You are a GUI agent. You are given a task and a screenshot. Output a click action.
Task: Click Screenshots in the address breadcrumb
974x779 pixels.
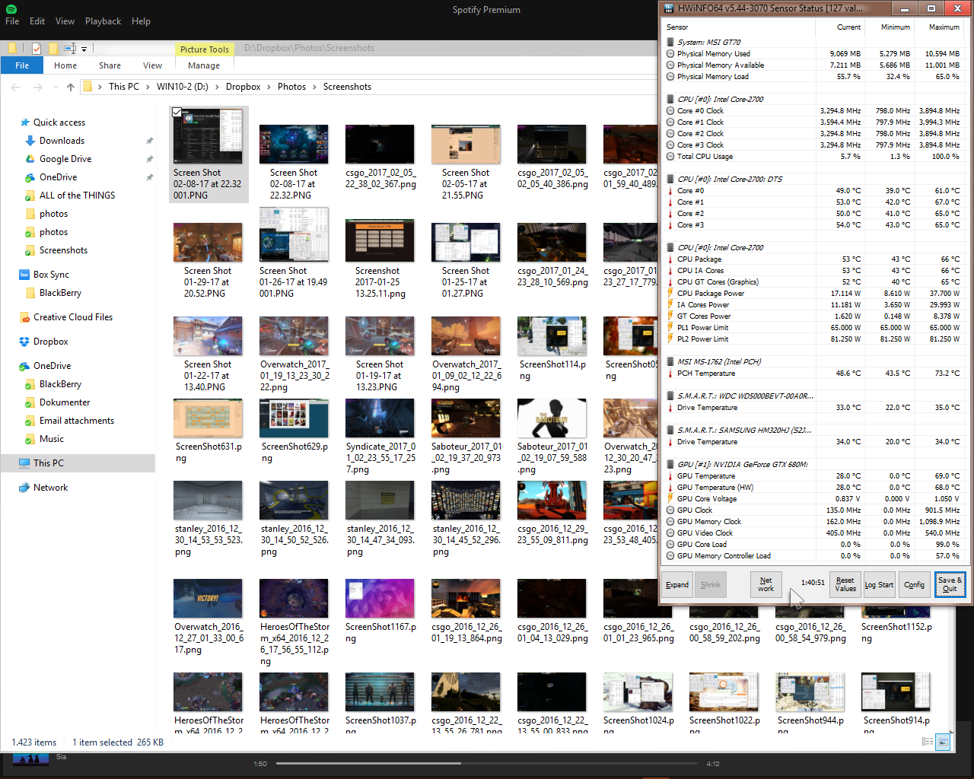point(347,87)
